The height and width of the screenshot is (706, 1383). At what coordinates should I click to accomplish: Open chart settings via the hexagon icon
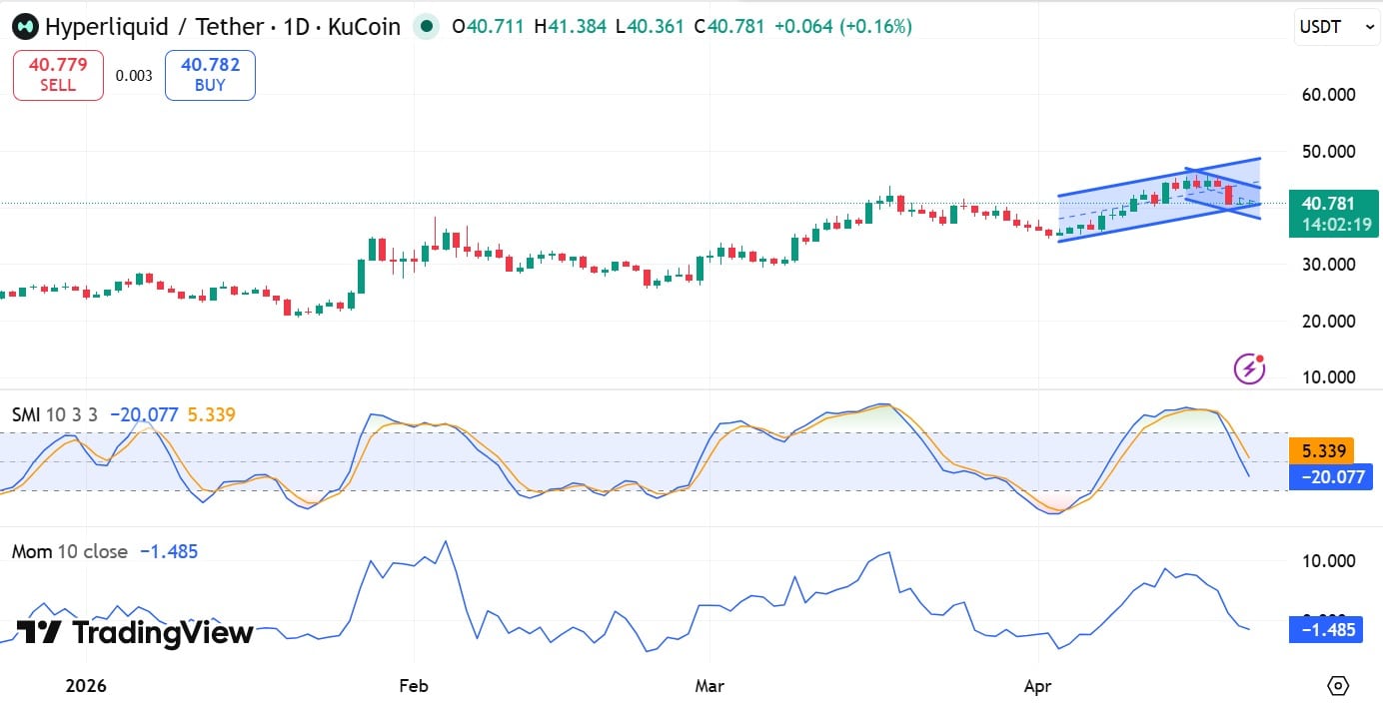(x=1340, y=687)
